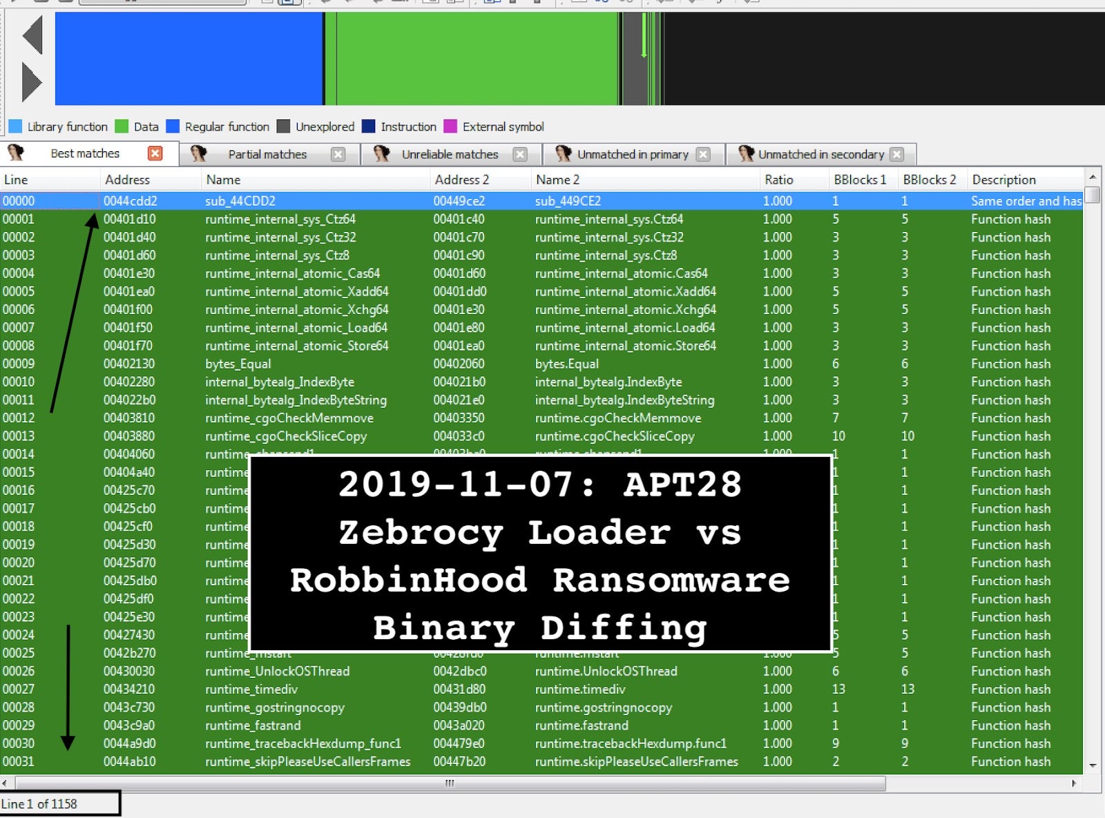Open the Unreliable matches tab
The width and height of the screenshot is (1105, 818).
(450, 155)
